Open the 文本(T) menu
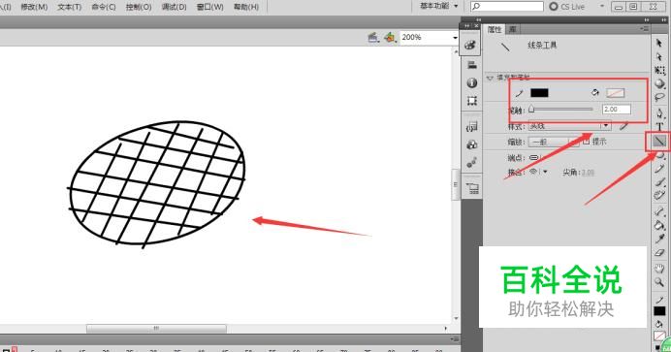Viewport: 671px width, 352px height. pyautogui.click(x=69, y=7)
